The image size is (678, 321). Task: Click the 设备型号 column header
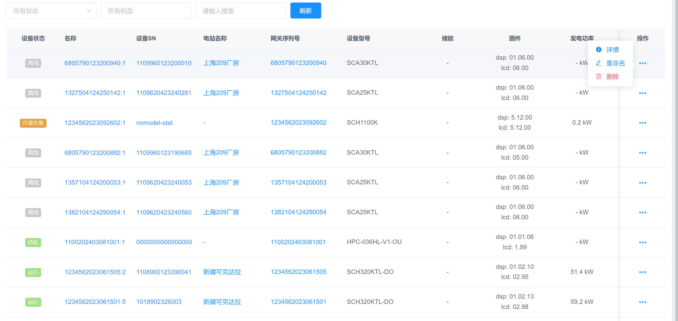click(358, 38)
